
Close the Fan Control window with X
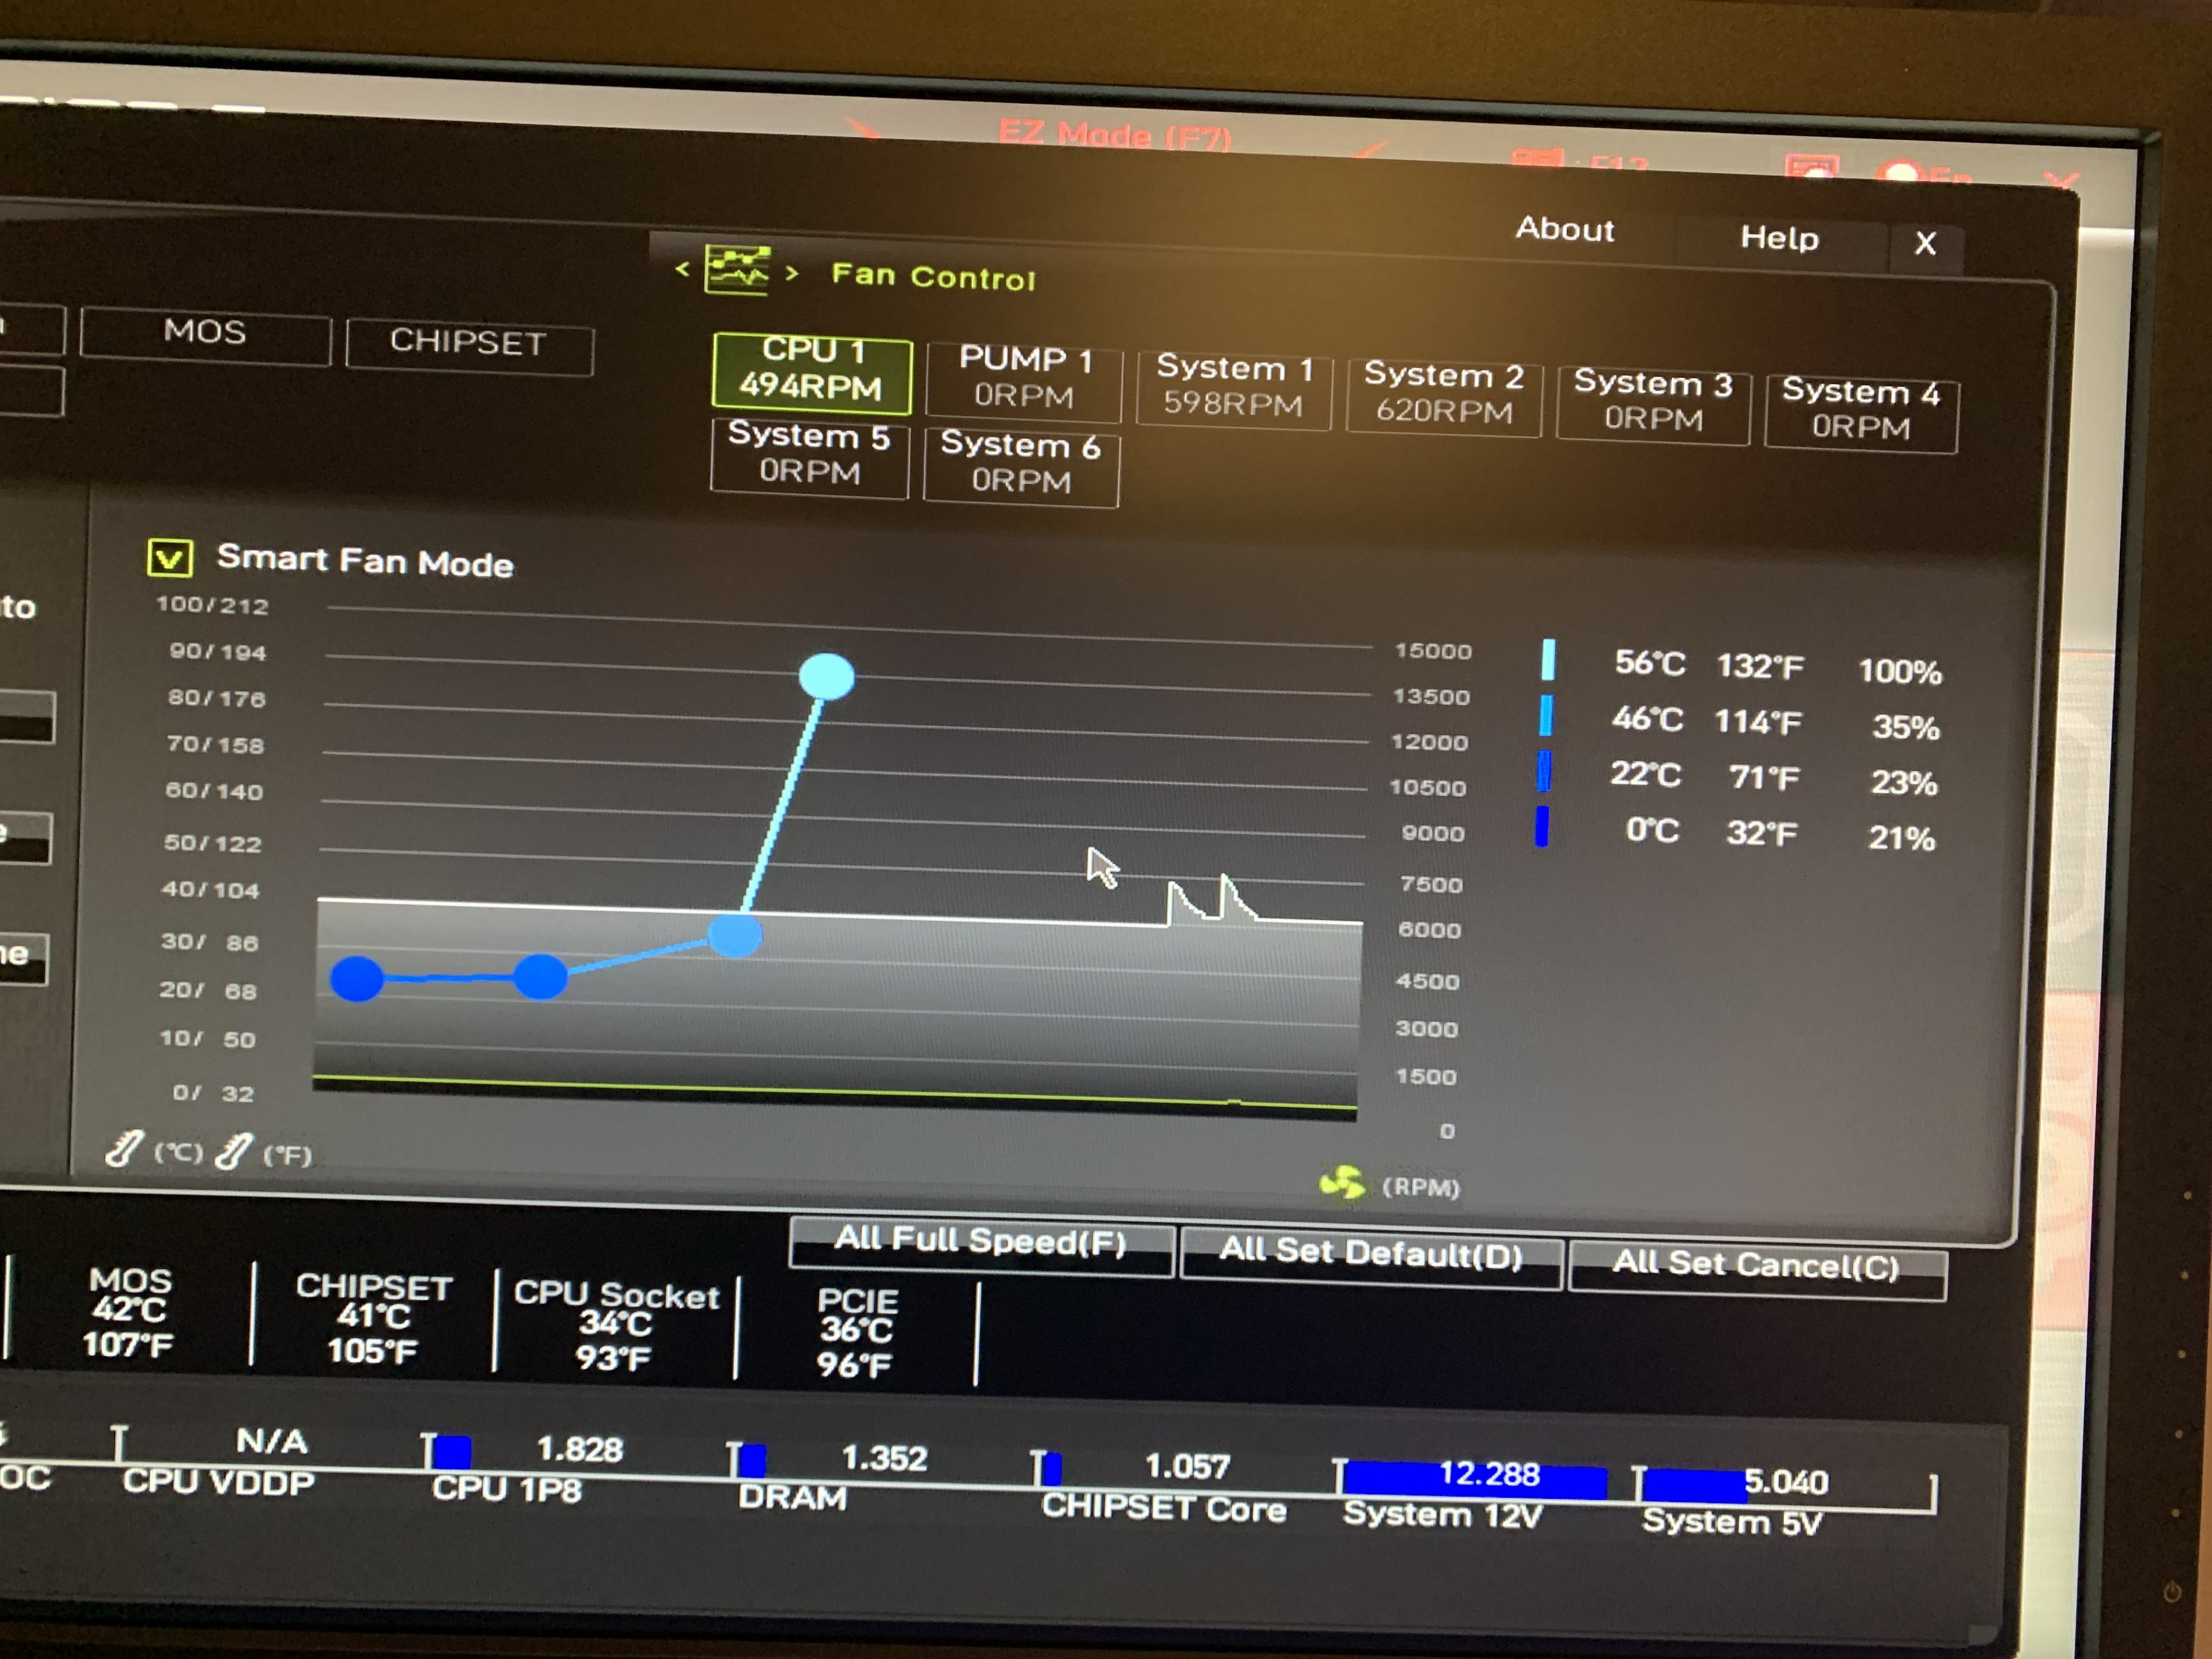pos(1925,243)
